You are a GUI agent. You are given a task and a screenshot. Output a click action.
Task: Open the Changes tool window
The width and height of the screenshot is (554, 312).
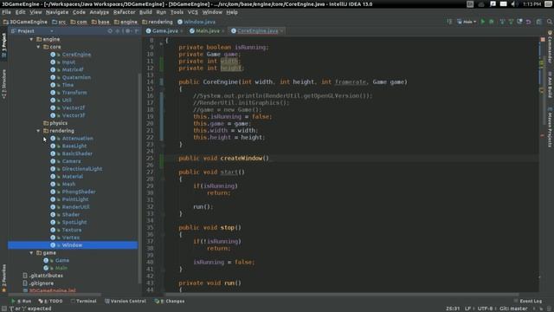click(170, 301)
